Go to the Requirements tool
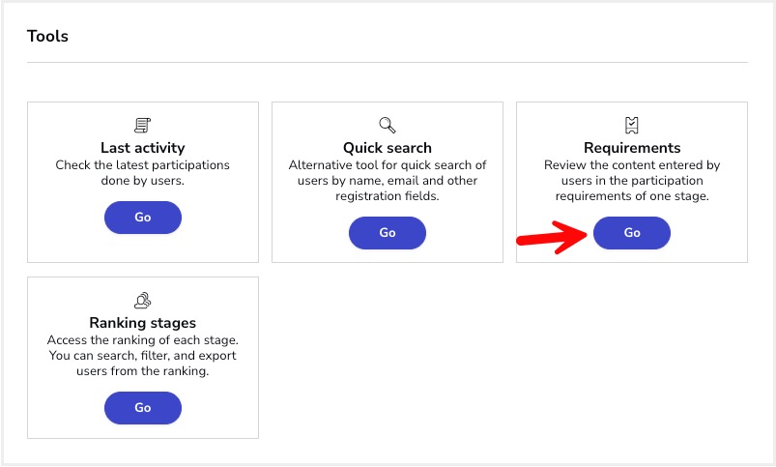The height and width of the screenshot is (467, 776). (631, 233)
